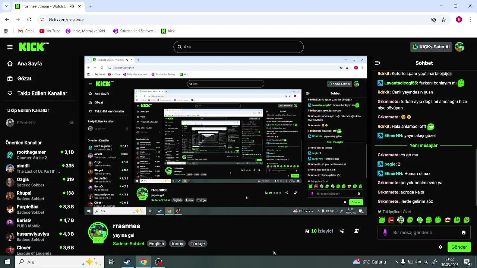Click the Ara search field in Kick header

238,47
